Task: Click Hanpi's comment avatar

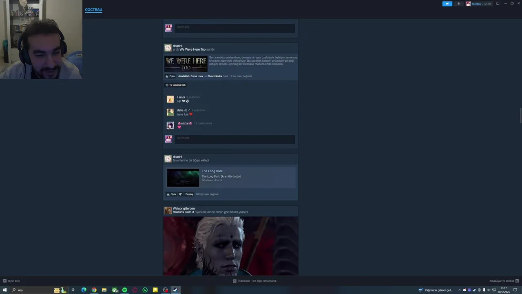Action: click(x=170, y=99)
